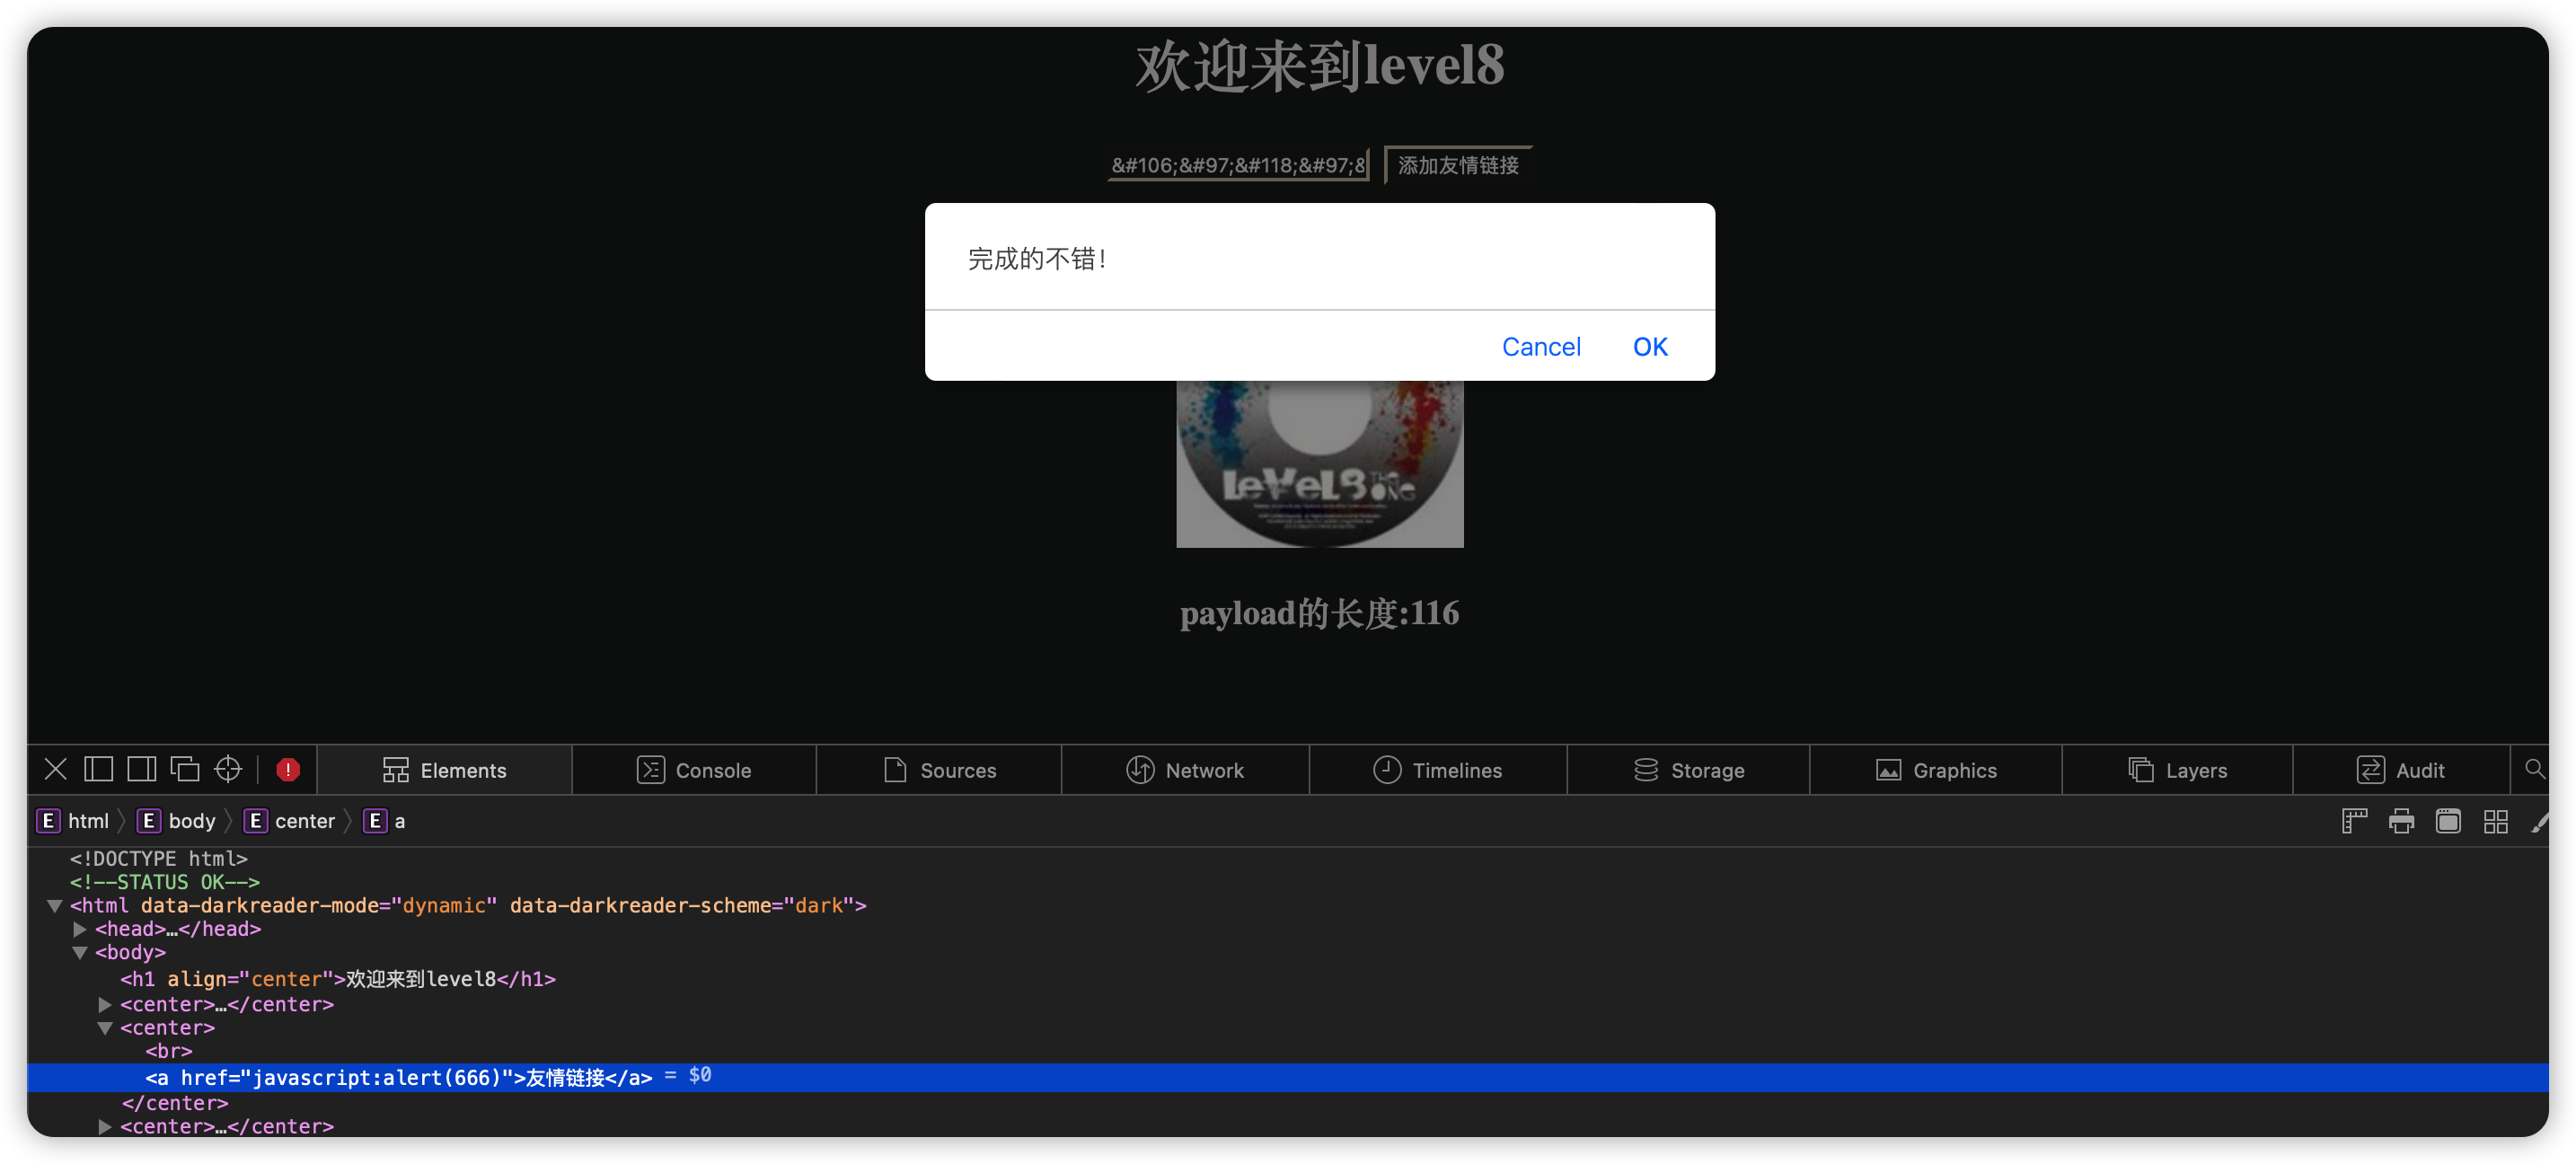Screen dimensions: 2576x1164
Task: Click the payload的长度:116 text
Action: (x=1320, y=613)
